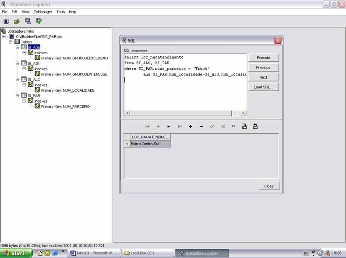Click inside the SQL statement text area
The height and width of the screenshot is (258, 346).
coord(185,82)
